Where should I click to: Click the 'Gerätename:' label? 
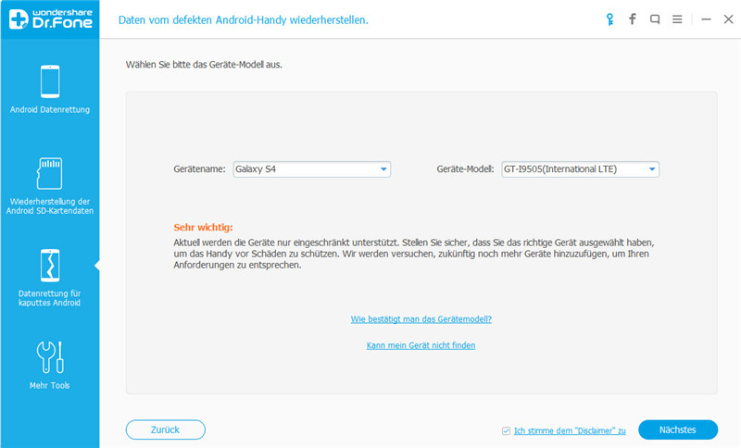pyautogui.click(x=199, y=169)
